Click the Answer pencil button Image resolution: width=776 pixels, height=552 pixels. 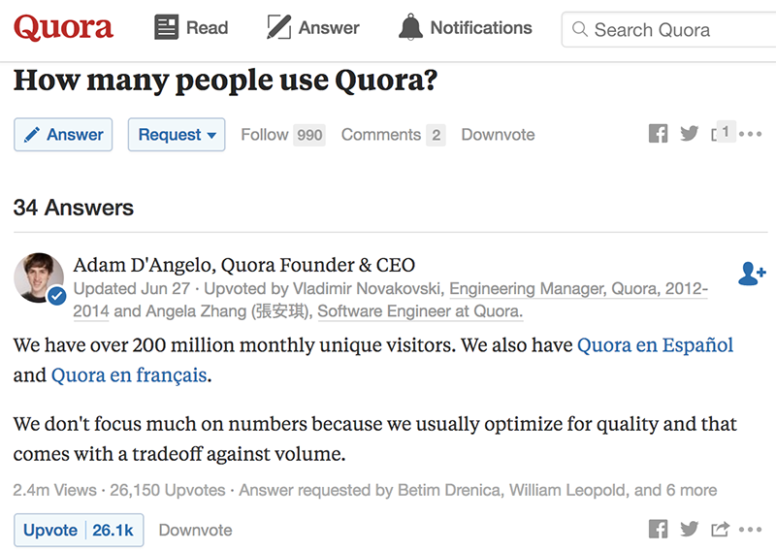pyautogui.click(x=63, y=135)
